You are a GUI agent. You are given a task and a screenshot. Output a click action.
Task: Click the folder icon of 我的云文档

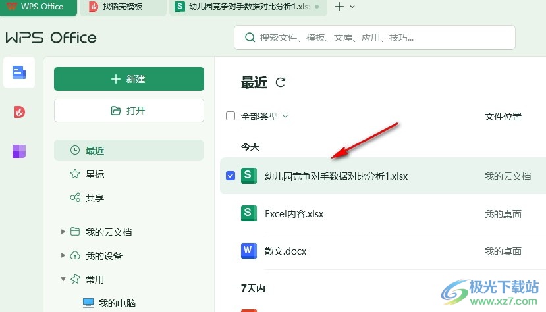75,232
